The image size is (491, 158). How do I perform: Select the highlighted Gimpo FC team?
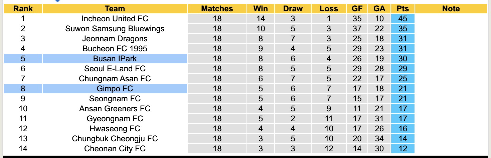pos(115,89)
